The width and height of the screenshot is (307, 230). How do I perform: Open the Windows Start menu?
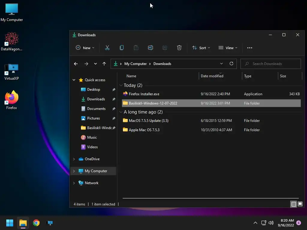click(x=10, y=223)
